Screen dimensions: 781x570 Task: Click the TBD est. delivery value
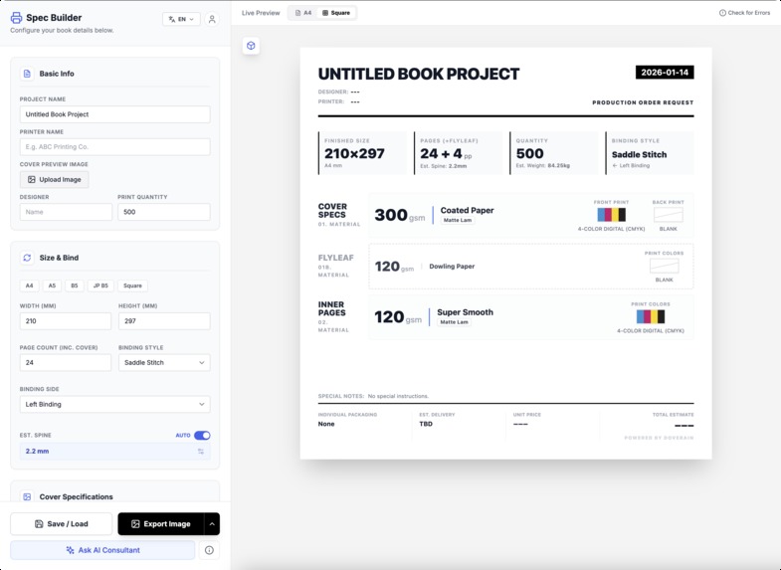(x=426, y=424)
